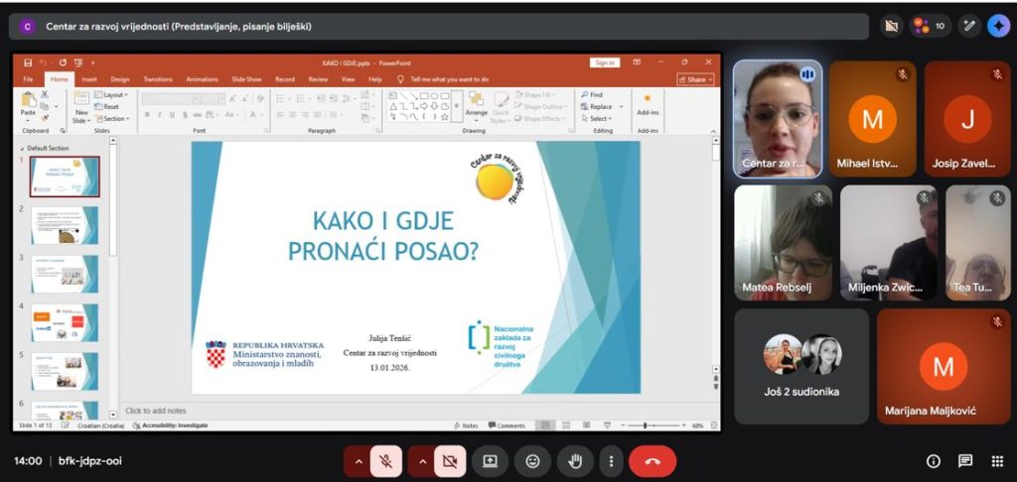The width and height of the screenshot is (1017, 482).
Task: Click the present screen button
Action: pyautogui.click(x=490, y=461)
